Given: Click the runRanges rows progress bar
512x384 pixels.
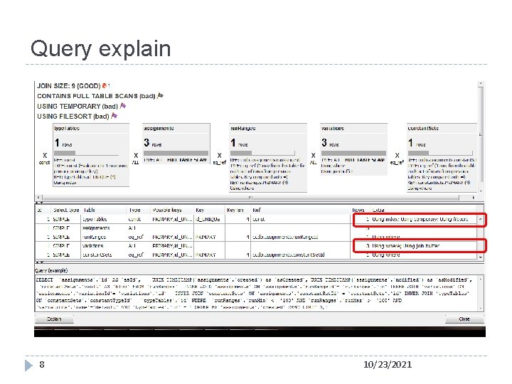Looking at the screenshot, I should [262, 153].
